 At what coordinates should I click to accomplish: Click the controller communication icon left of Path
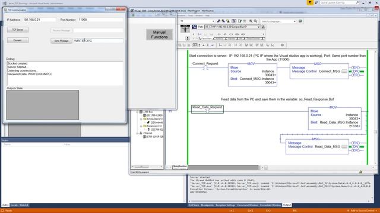pos(194,27)
